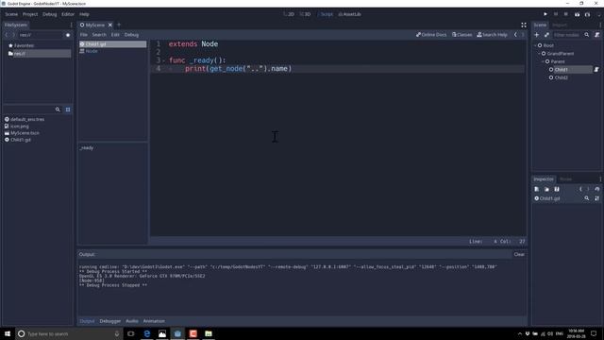Stop the running scene

(x=566, y=14)
